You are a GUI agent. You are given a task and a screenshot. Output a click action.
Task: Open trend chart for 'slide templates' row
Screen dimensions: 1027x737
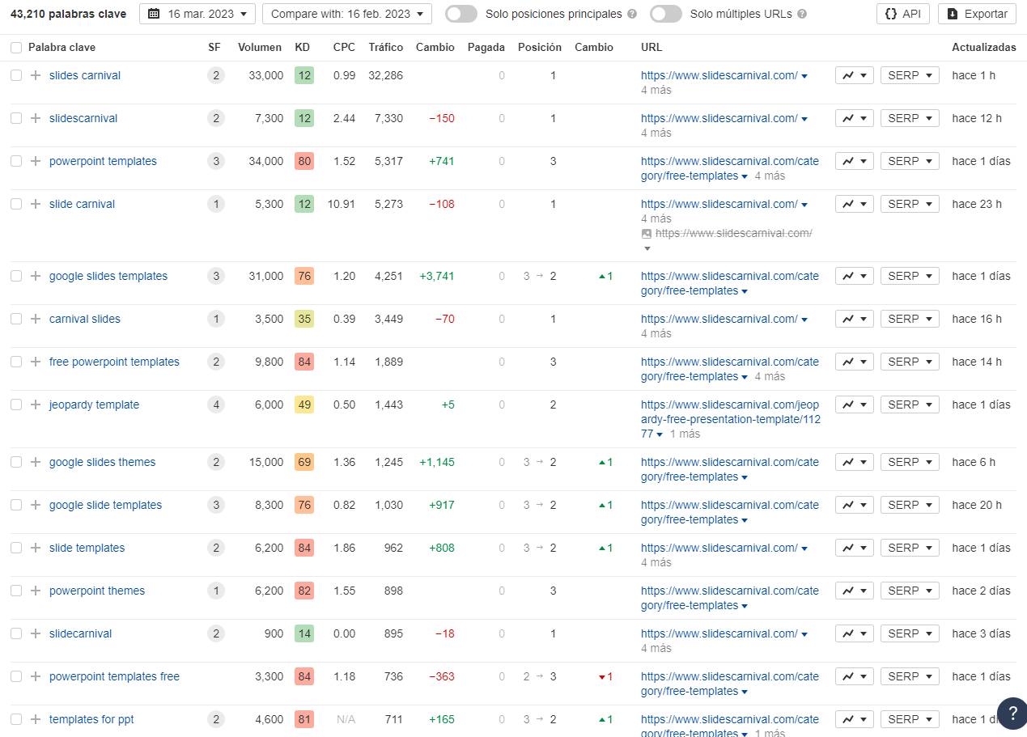[855, 548]
